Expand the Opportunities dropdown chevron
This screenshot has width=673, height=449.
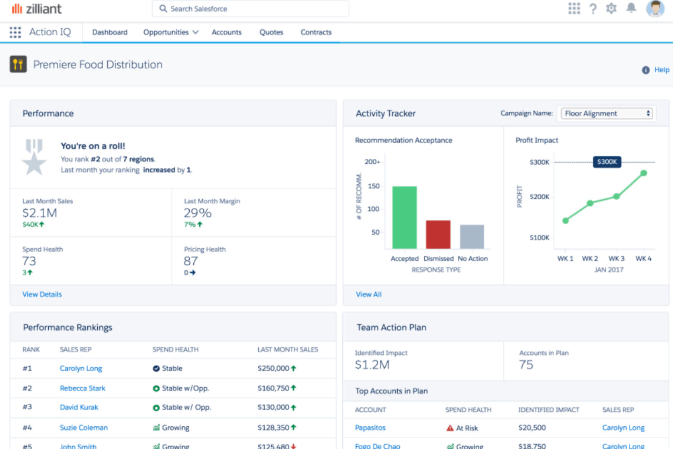coord(196,32)
